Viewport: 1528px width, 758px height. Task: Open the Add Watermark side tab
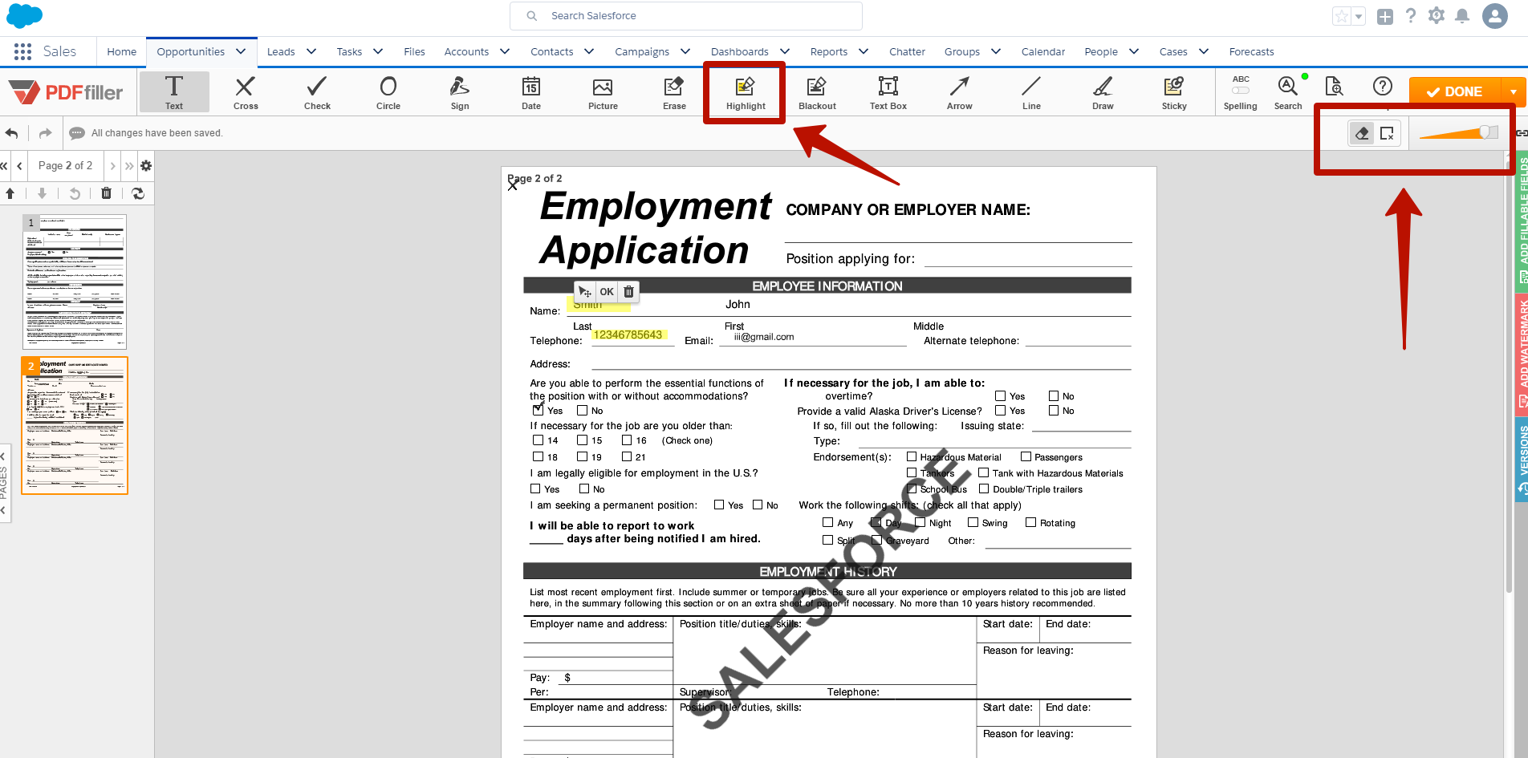1522,354
